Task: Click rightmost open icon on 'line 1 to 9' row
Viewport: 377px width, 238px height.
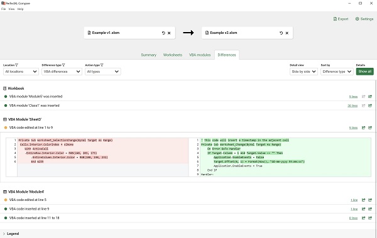Action: point(370,127)
